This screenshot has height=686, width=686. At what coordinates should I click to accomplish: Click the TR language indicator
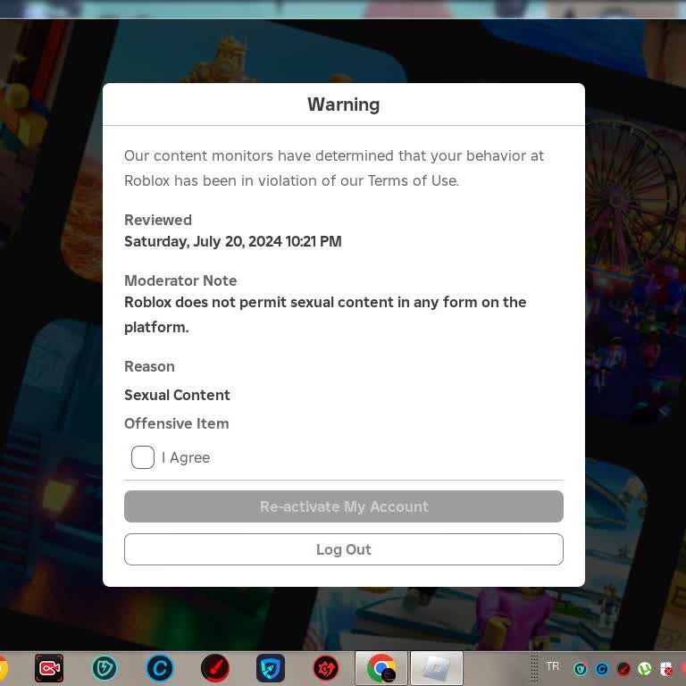pyautogui.click(x=553, y=665)
